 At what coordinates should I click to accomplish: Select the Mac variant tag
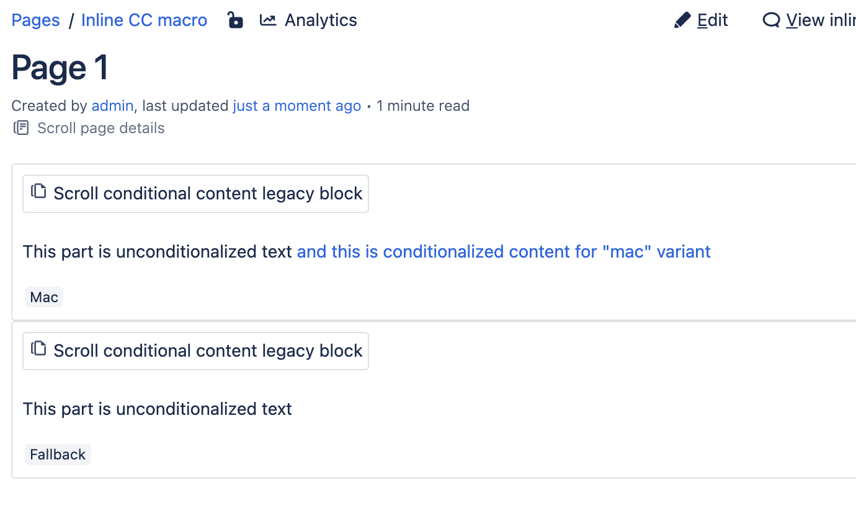(x=44, y=297)
